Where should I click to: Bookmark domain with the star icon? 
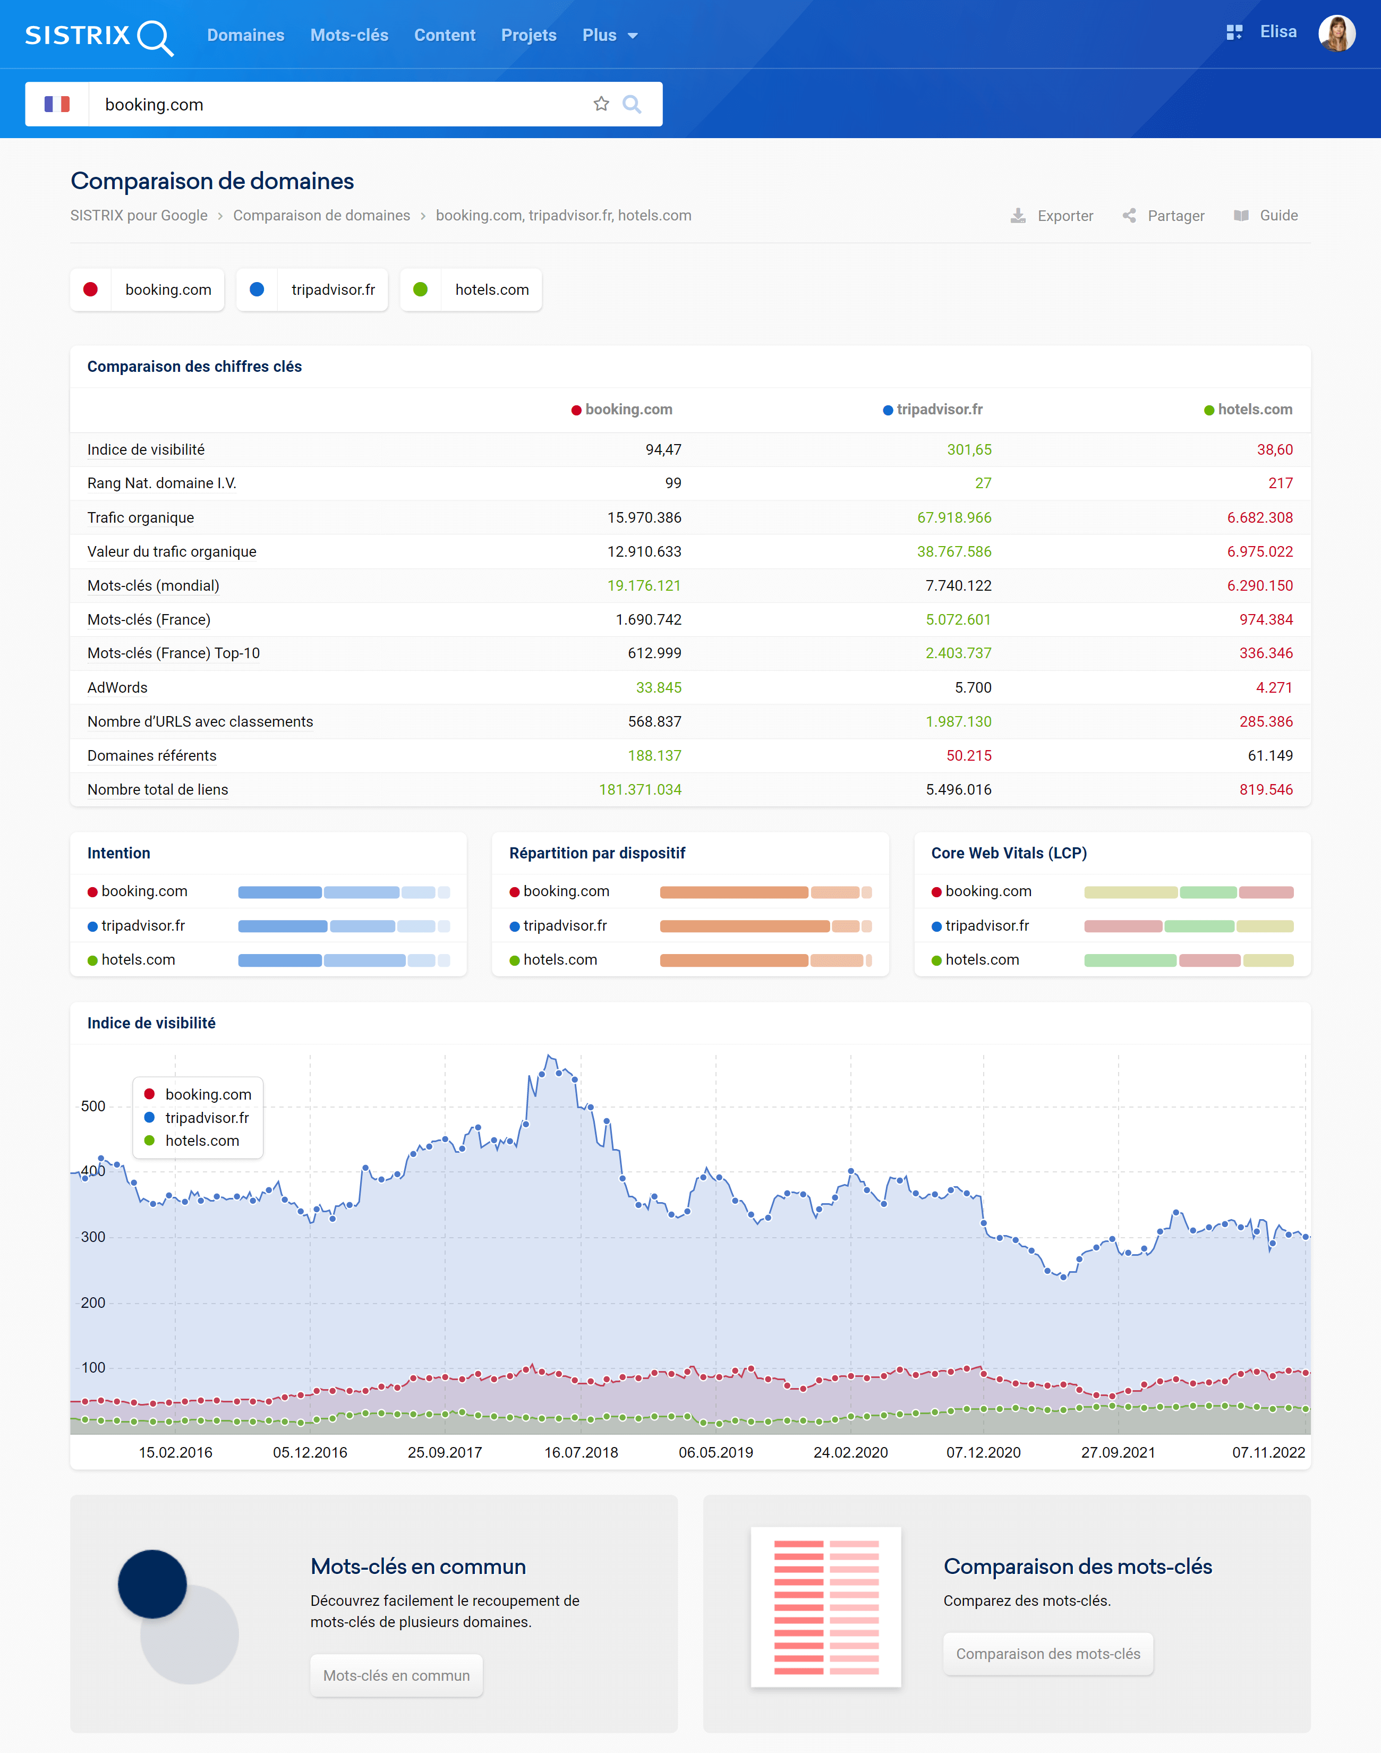pos(601,104)
